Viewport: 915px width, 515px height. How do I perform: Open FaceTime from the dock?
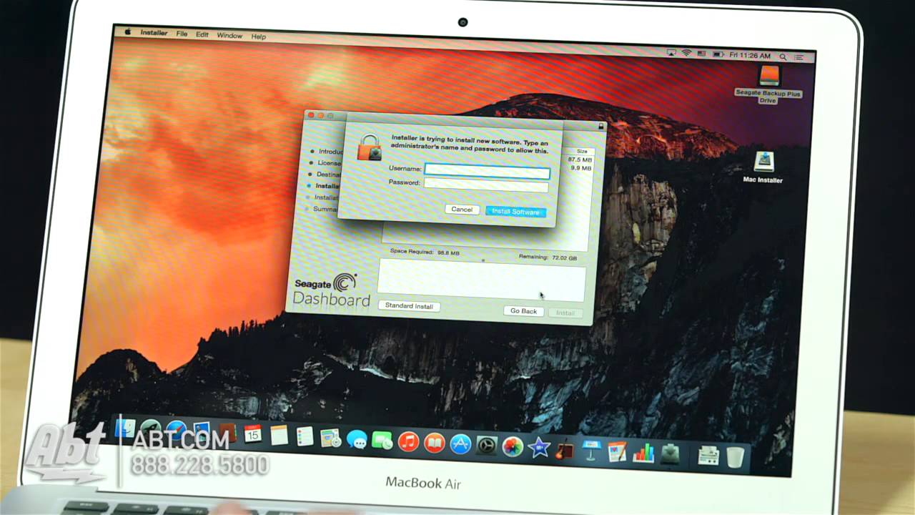tap(382, 441)
